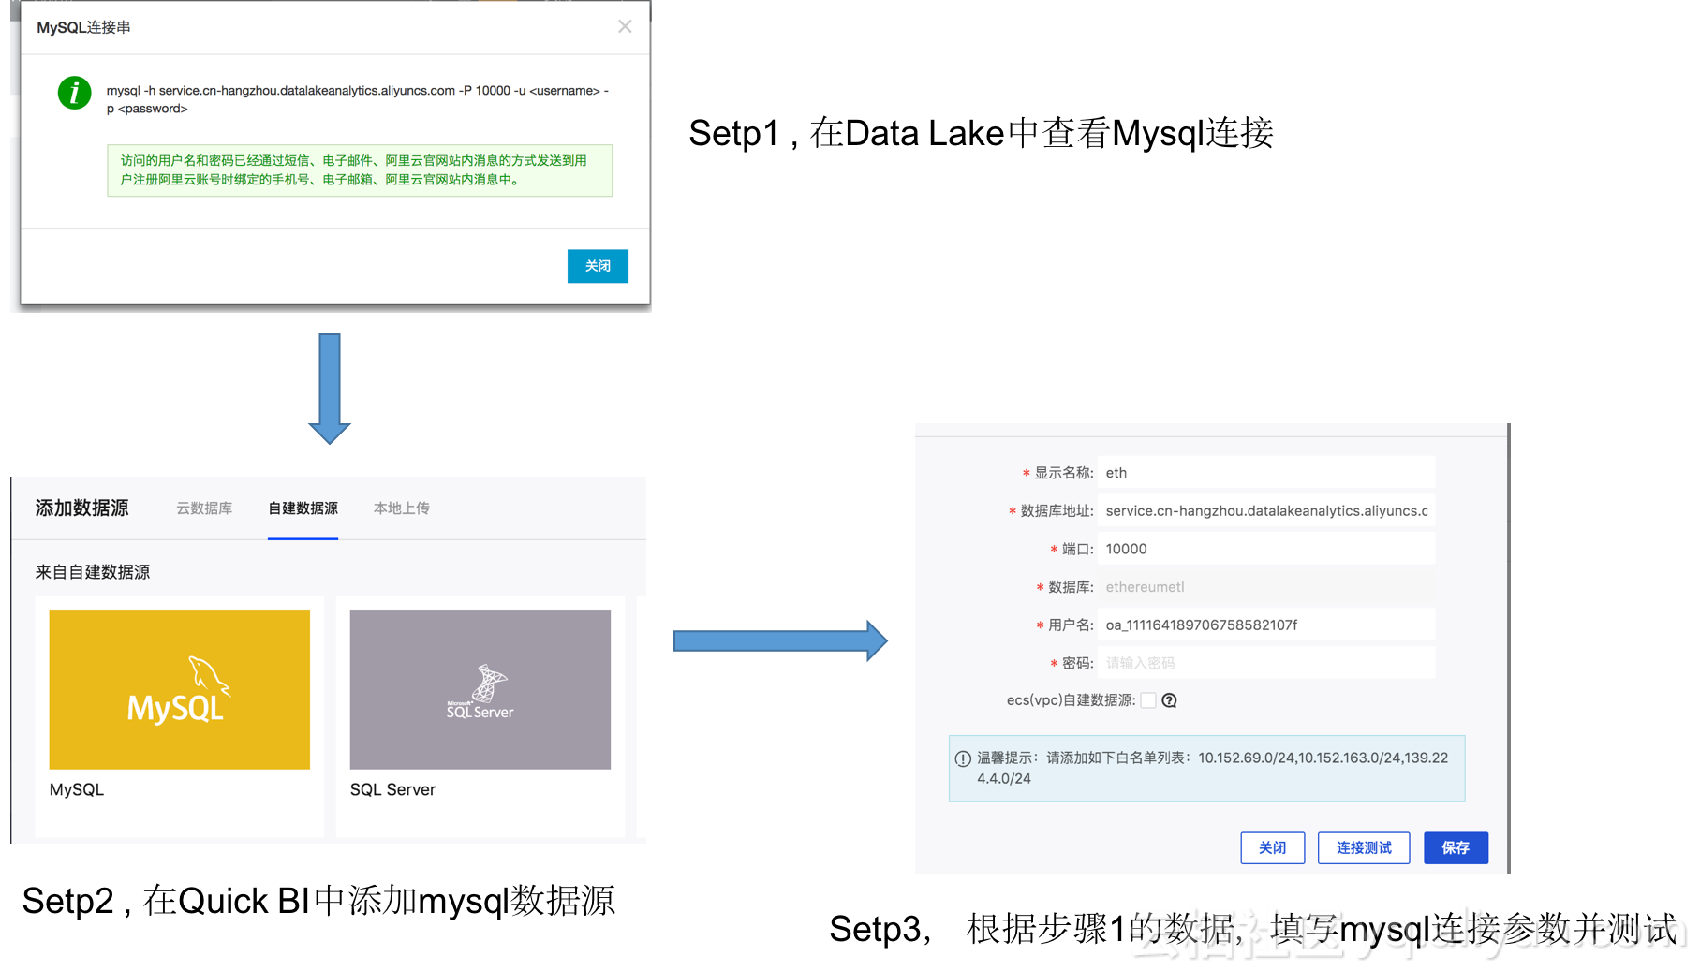Click the 来自自建数据源 section title
This screenshot has width=1700, height=971.
click(x=93, y=572)
